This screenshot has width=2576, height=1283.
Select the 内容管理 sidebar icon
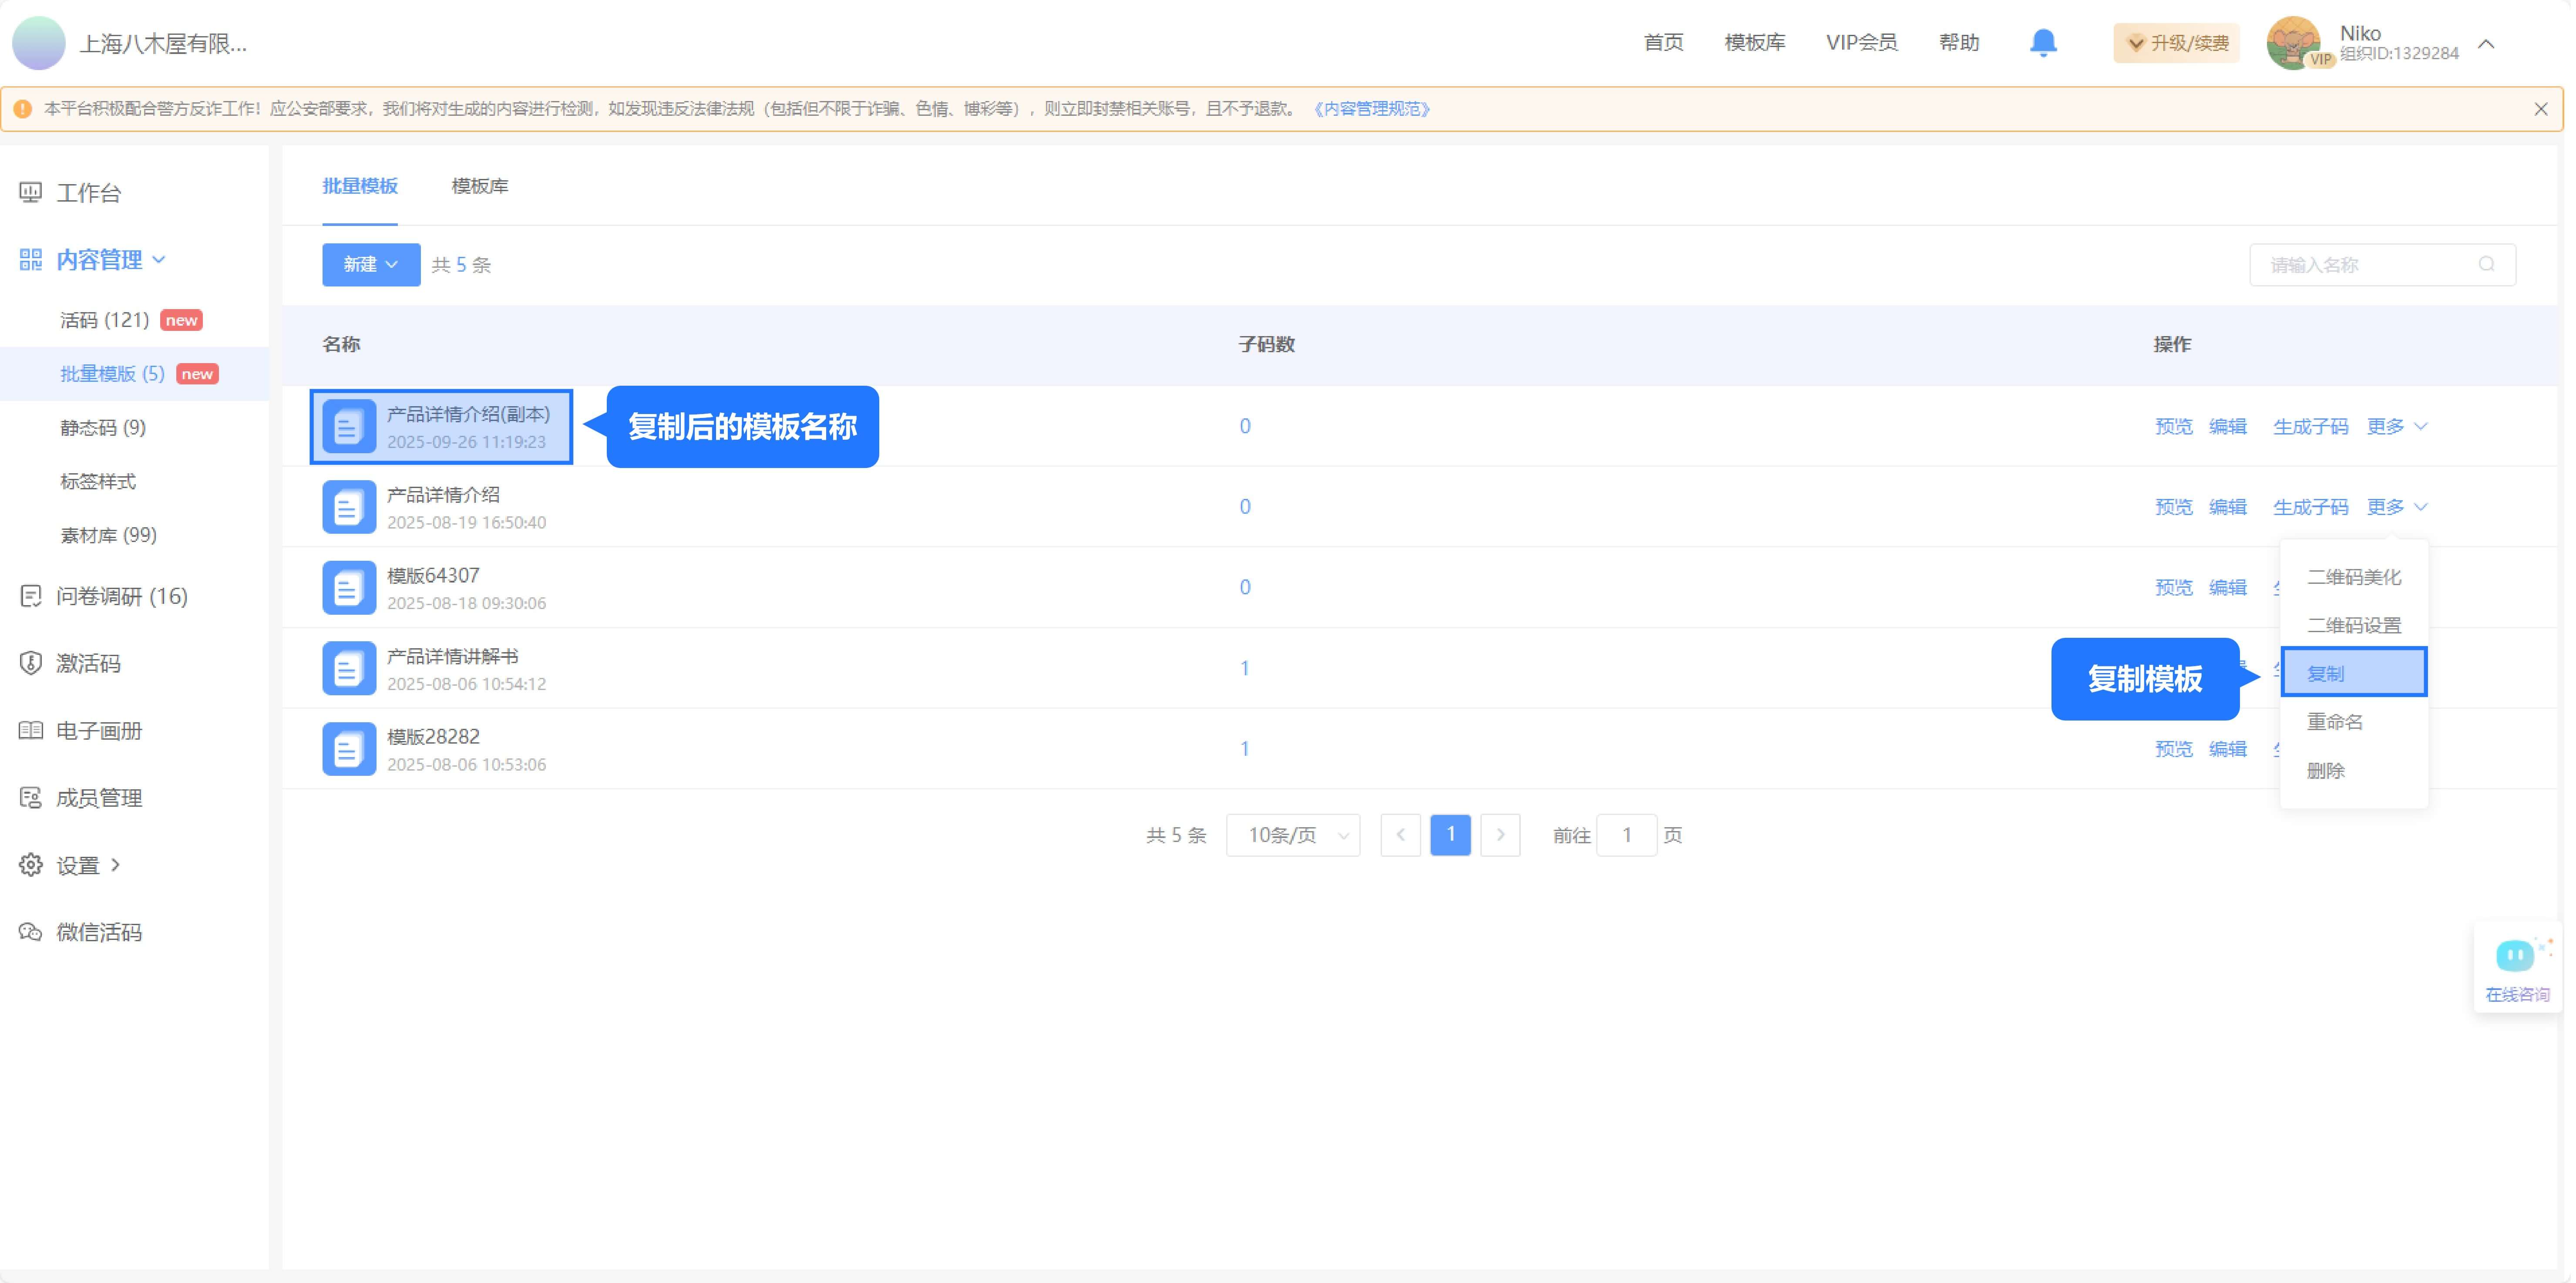click(30, 259)
